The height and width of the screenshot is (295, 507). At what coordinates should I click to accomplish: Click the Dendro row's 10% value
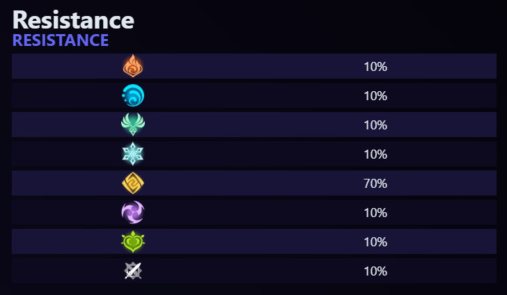(x=375, y=242)
